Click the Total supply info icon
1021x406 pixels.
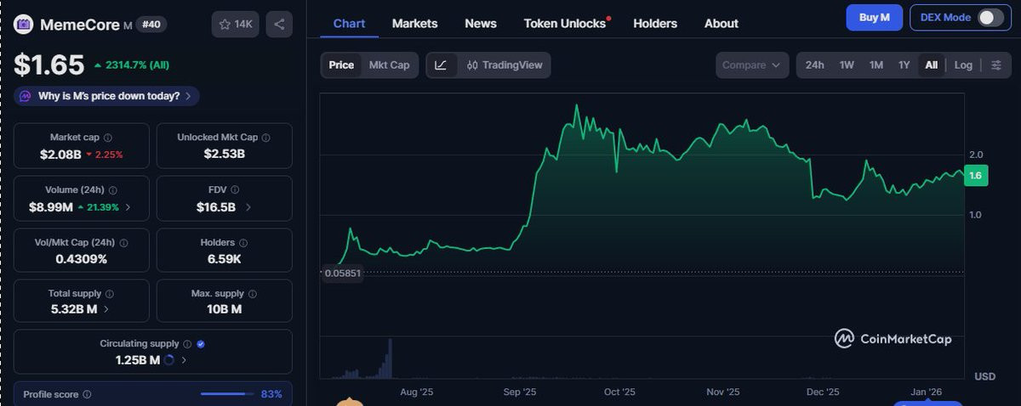[110, 293]
